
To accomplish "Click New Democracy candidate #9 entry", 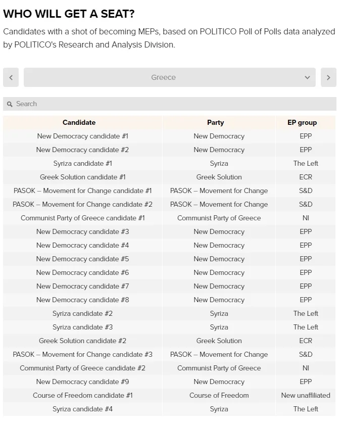I will (x=82, y=382).
